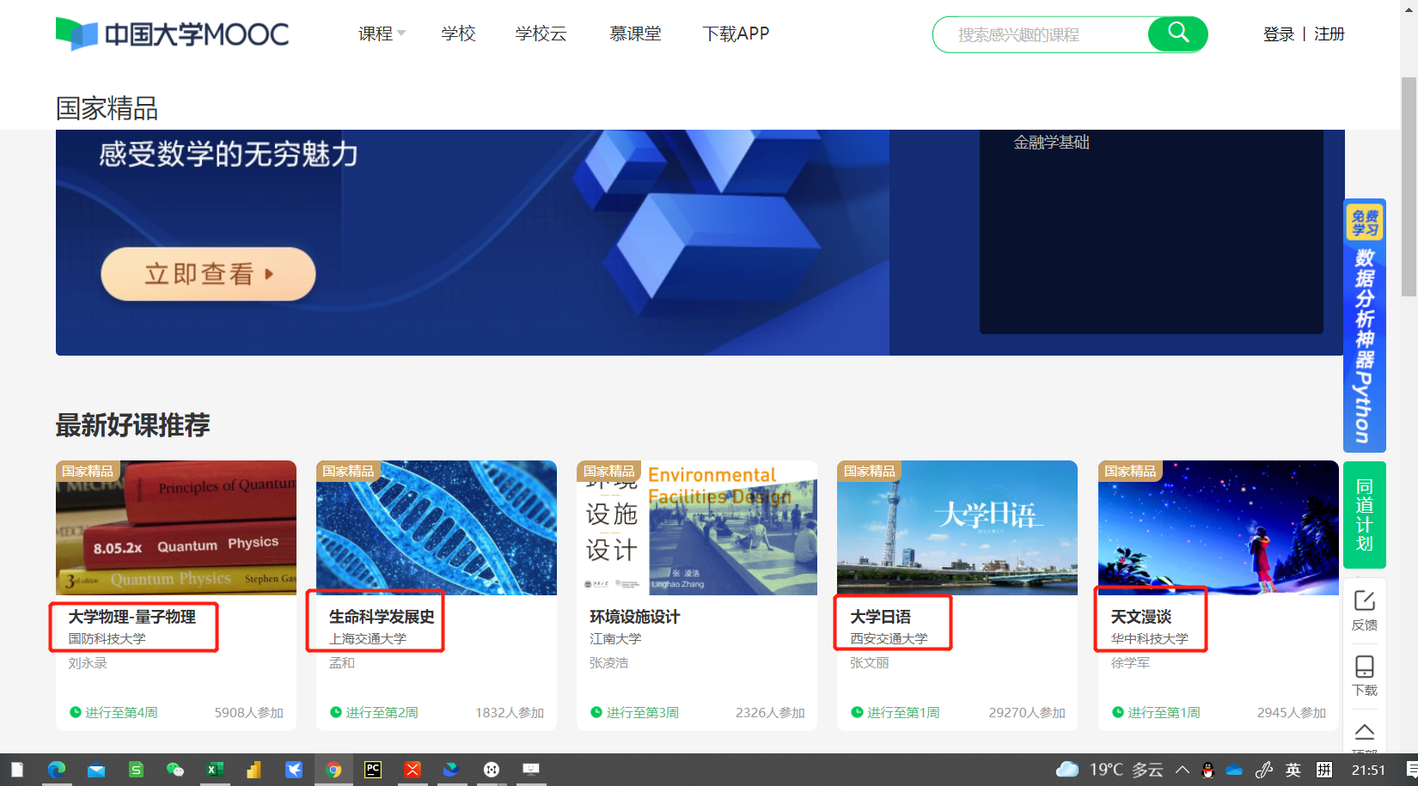Open the 同道计划 side panel entry
The height and width of the screenshot is (786, 1418).
click(1364, 515)
